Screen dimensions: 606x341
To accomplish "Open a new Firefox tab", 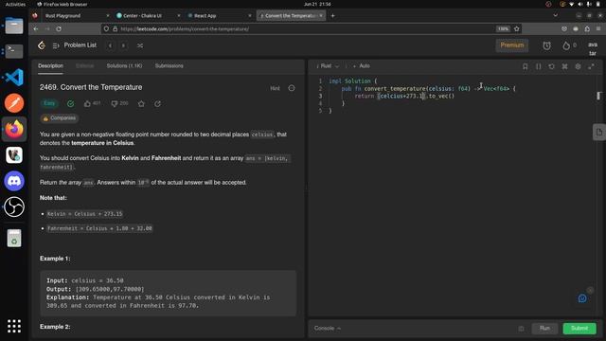I will 332,16.
